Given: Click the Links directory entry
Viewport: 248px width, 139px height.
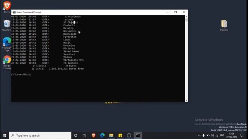Looking at the screenshot, I should pyautogui.click(x=67, y=40).
